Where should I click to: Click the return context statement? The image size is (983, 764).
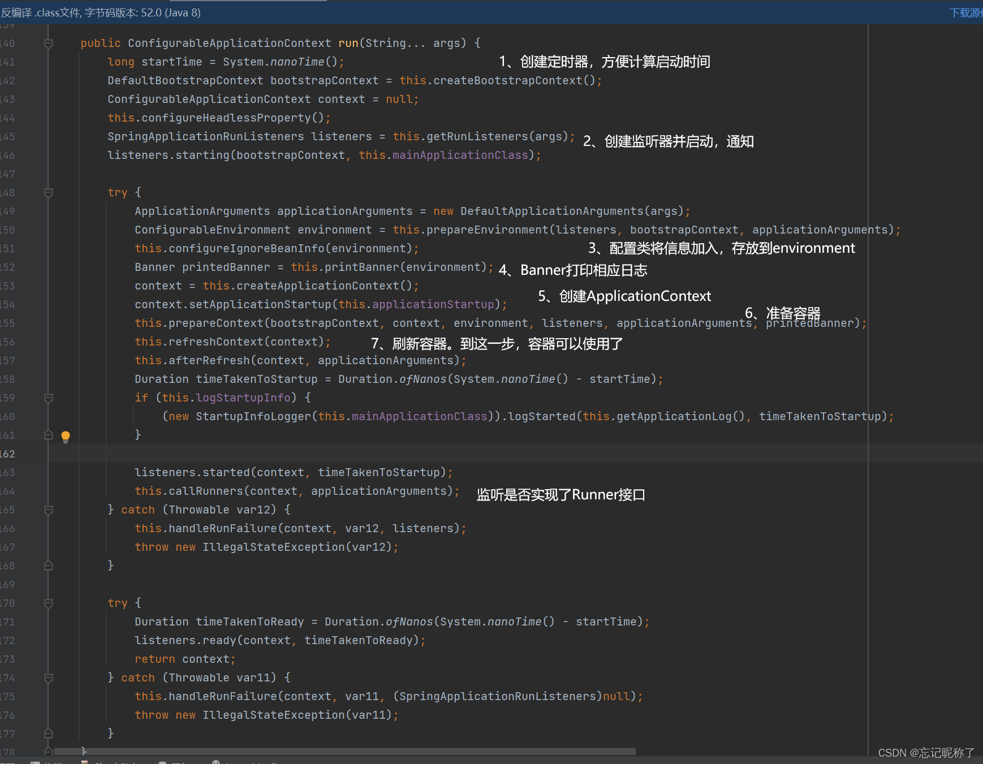pyautogui.click(x=185, y=659)
